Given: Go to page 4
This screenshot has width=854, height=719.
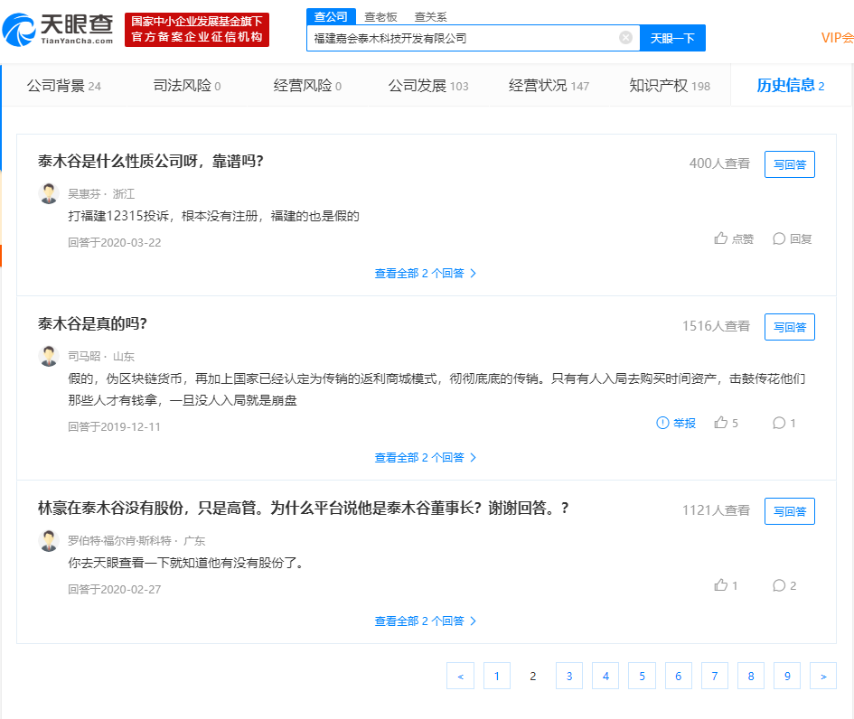Looking at the screenshot, I should tap(605, 676).
